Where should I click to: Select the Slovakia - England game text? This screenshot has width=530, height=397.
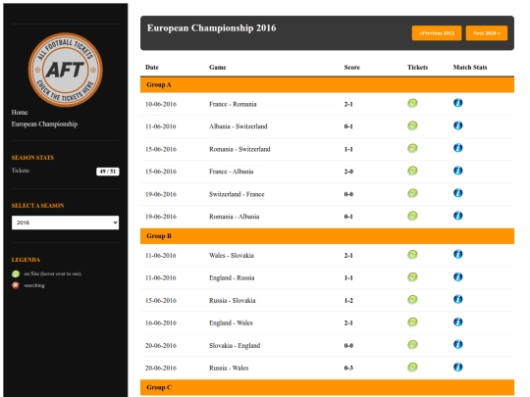tap(235, 345)
